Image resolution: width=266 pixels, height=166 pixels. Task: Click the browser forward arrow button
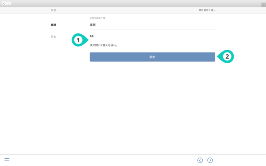[9, 3]
